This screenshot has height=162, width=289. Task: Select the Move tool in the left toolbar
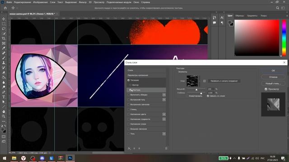click(4, 19)
